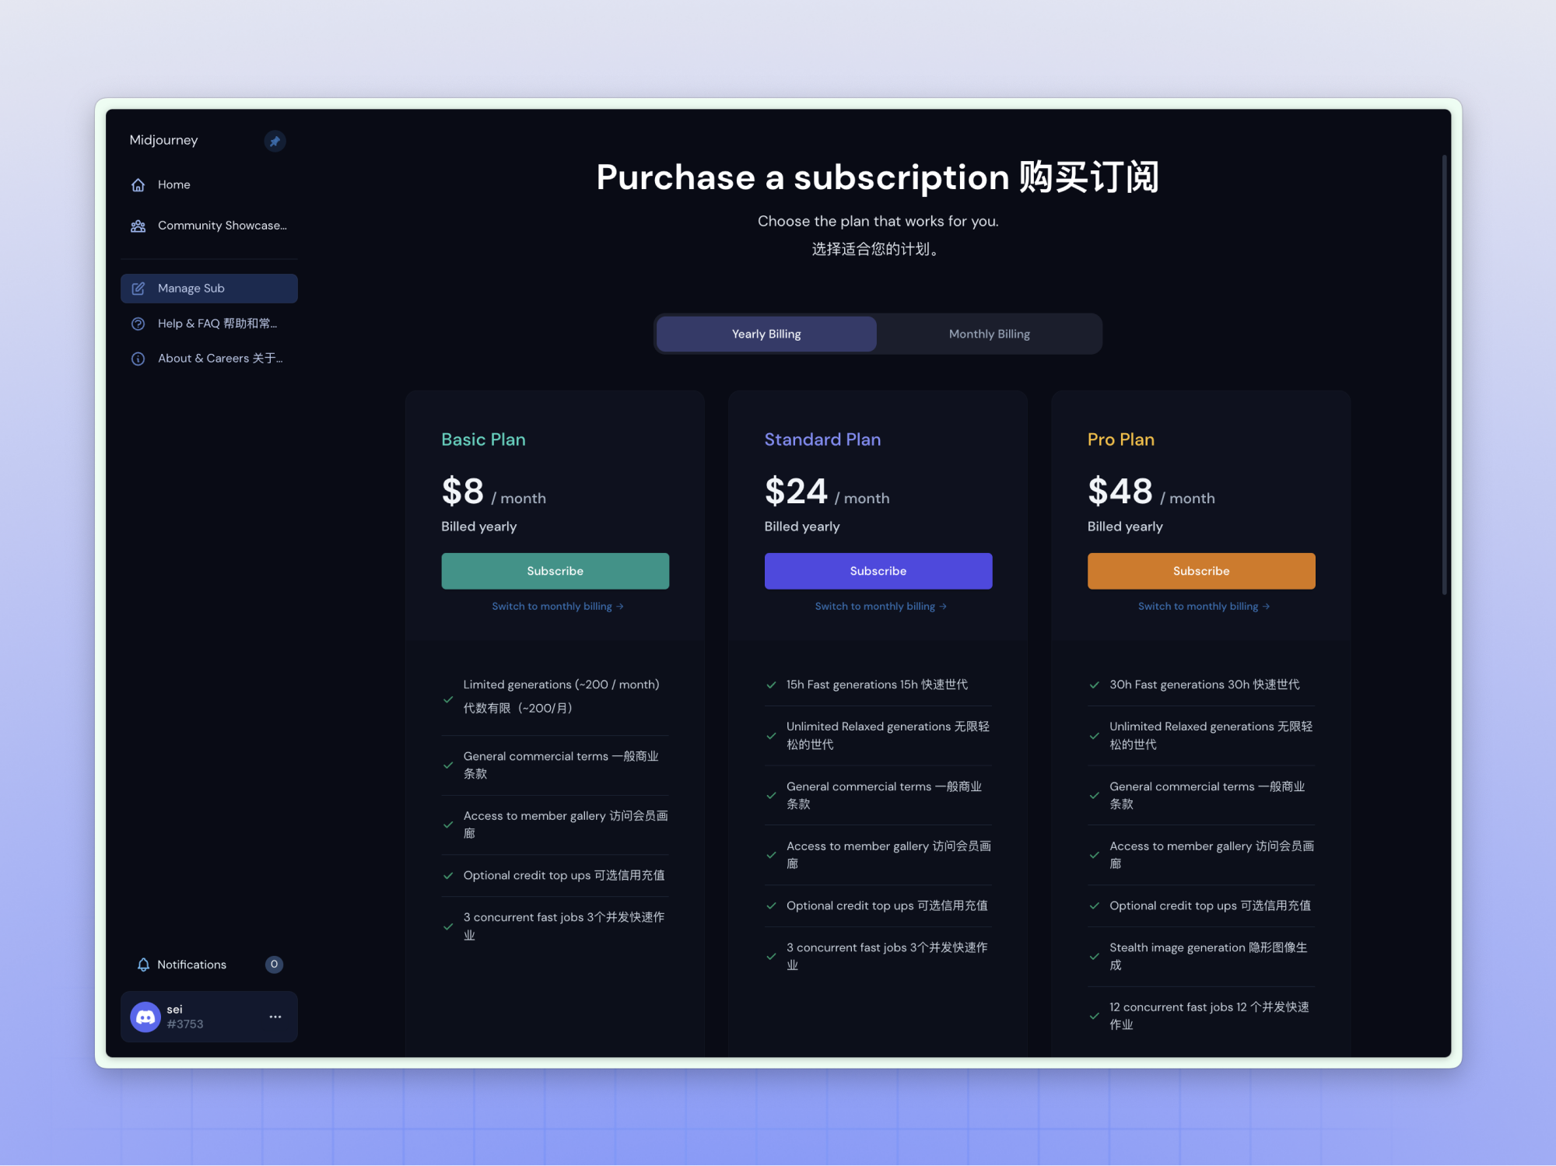Subscribe to the Standard Plan

click(x=878, y=571)
